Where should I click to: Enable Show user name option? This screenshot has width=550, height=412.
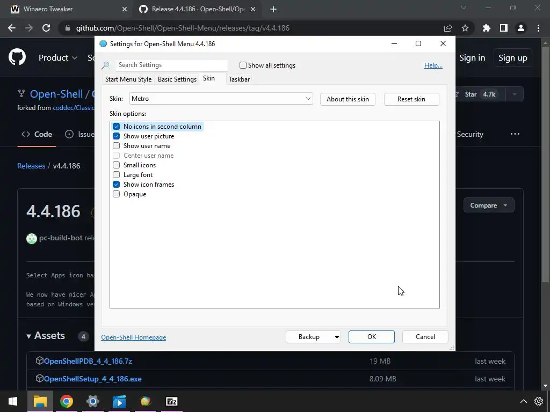116,146
